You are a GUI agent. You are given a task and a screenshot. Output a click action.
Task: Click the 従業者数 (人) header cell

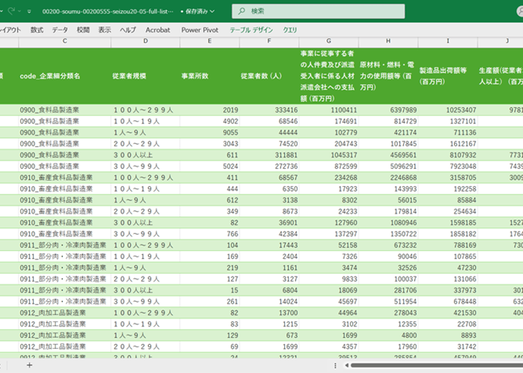click(269, 76)
